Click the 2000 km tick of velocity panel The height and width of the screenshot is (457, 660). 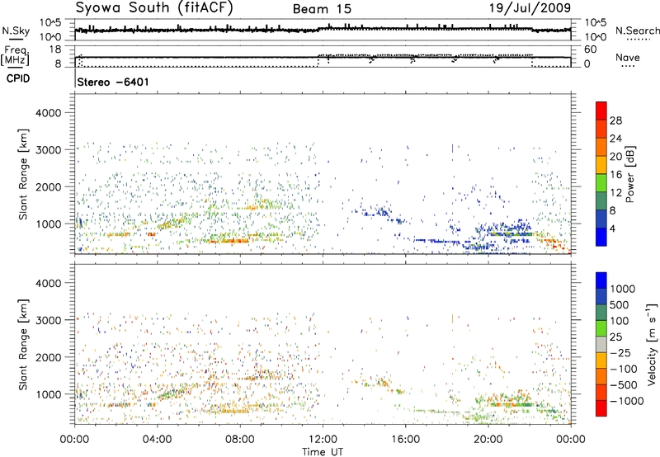point(48,357)
